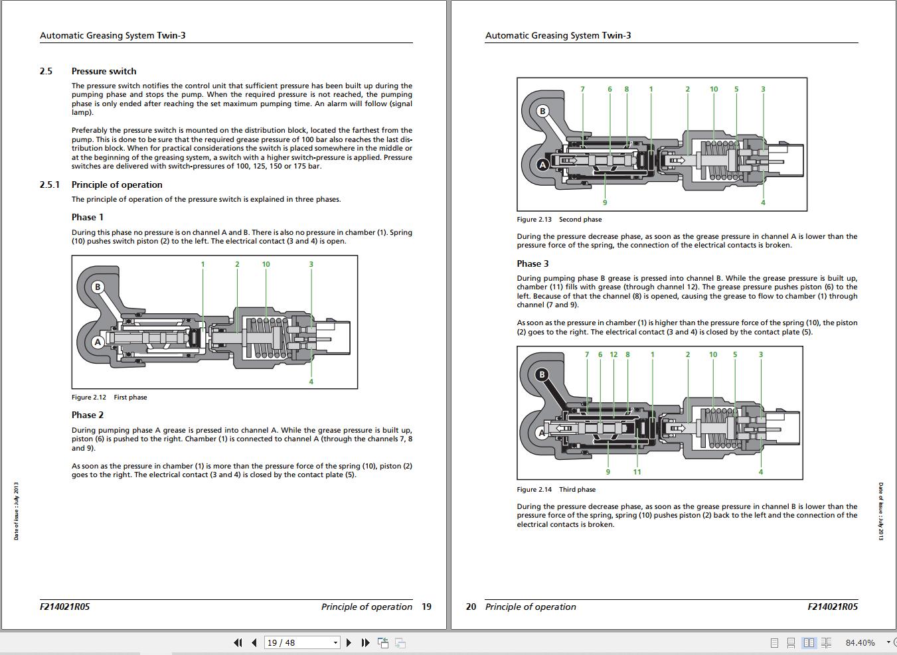The height and width of the screenshot is (655, 897).
Task: Select the facing pages view
Action: [809, 642]
